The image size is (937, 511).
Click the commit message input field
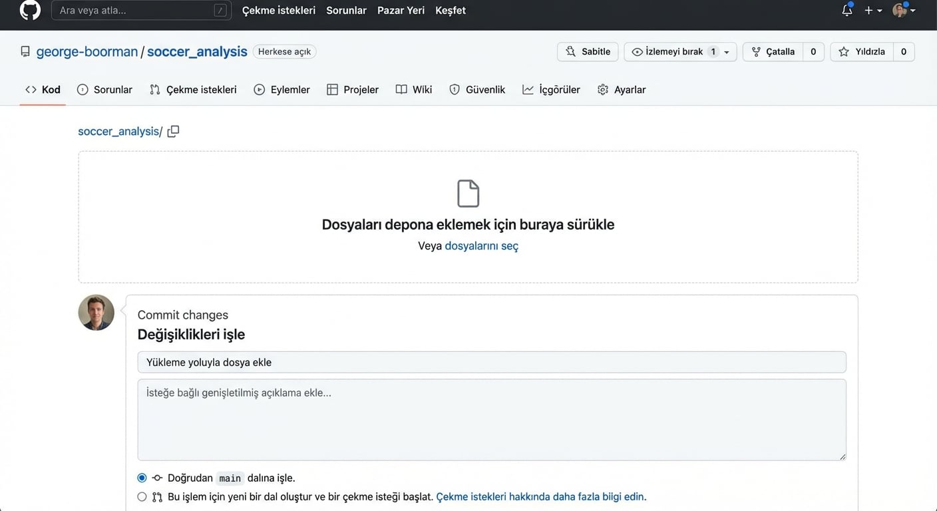click(492, 362)
